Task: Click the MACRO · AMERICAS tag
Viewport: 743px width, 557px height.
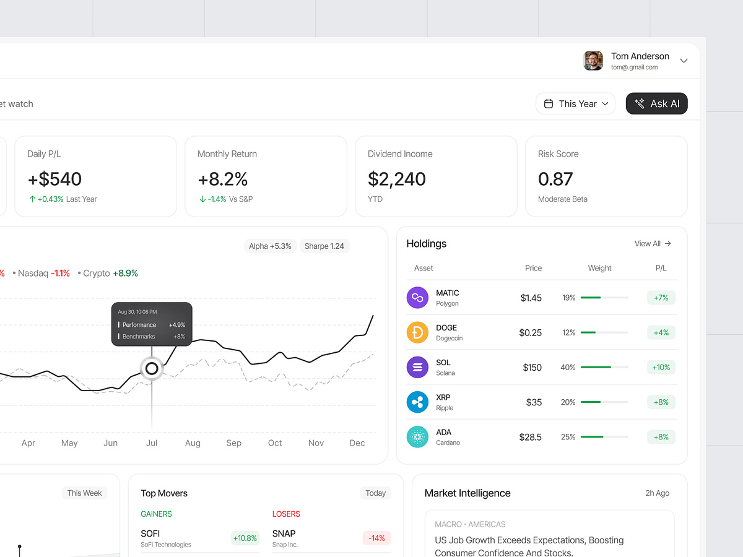Action: pos(470,524)
